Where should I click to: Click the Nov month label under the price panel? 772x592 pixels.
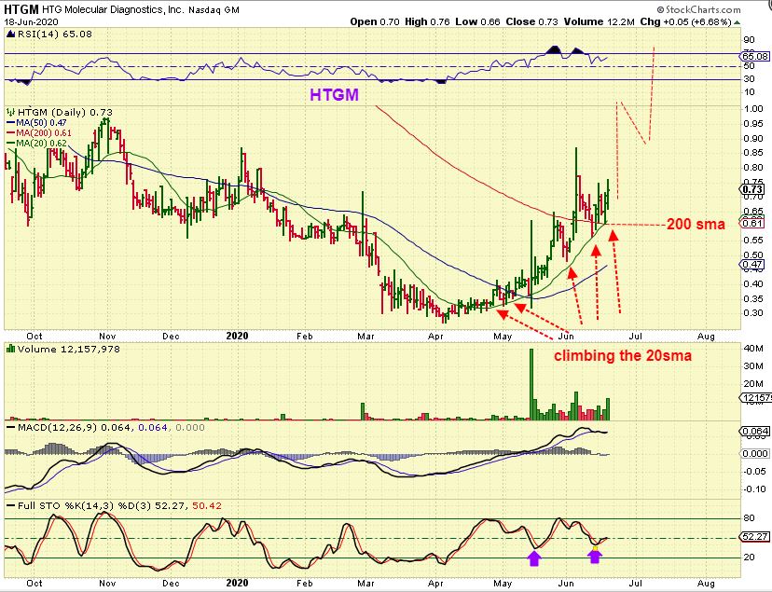[x=107, y=336]
